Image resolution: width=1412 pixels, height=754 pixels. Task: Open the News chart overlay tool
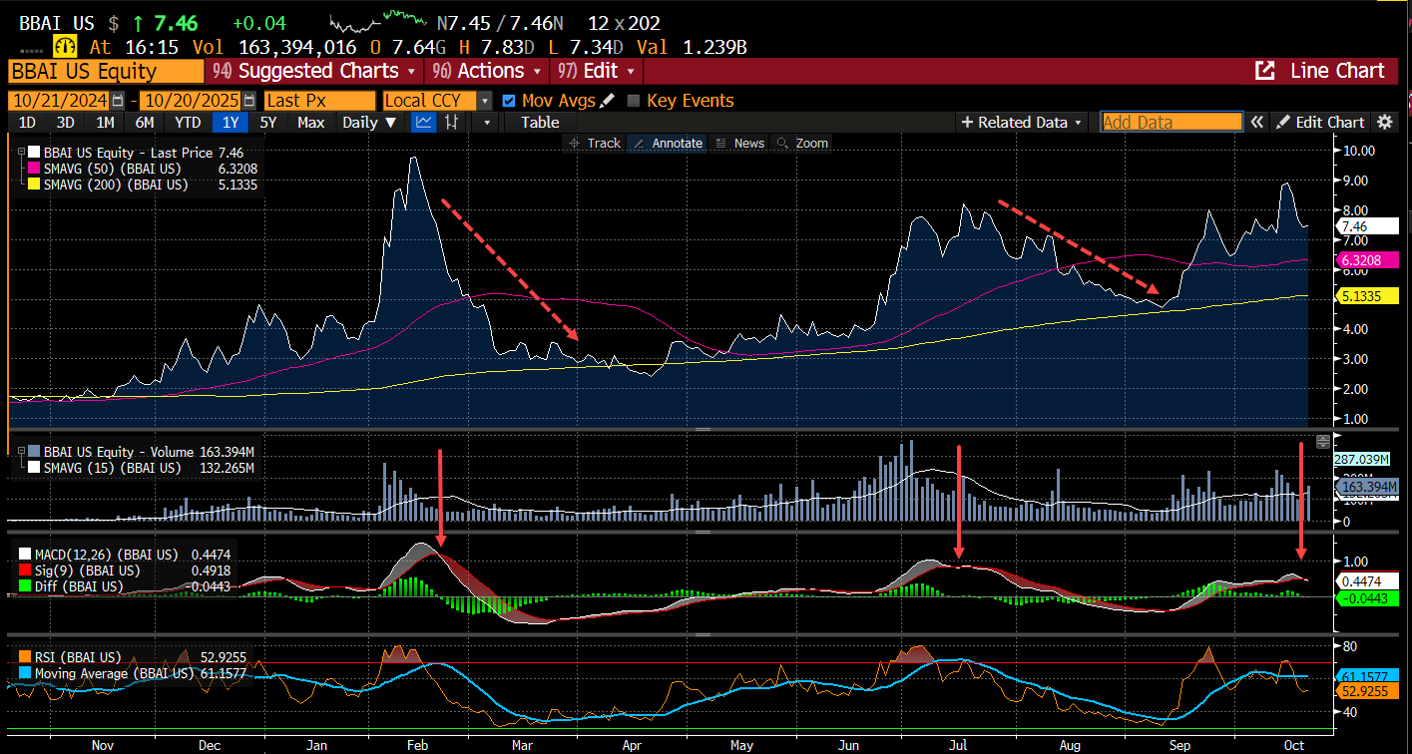[x=739, y=144]
